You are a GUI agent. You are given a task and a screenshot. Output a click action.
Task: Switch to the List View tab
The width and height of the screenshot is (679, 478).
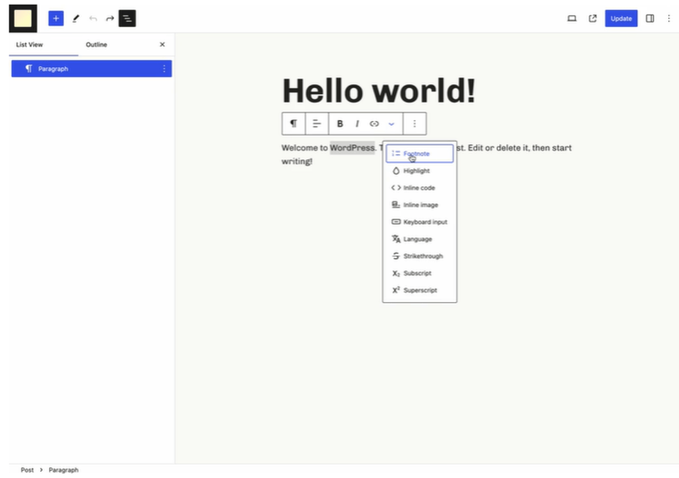[x=29, y=45]
